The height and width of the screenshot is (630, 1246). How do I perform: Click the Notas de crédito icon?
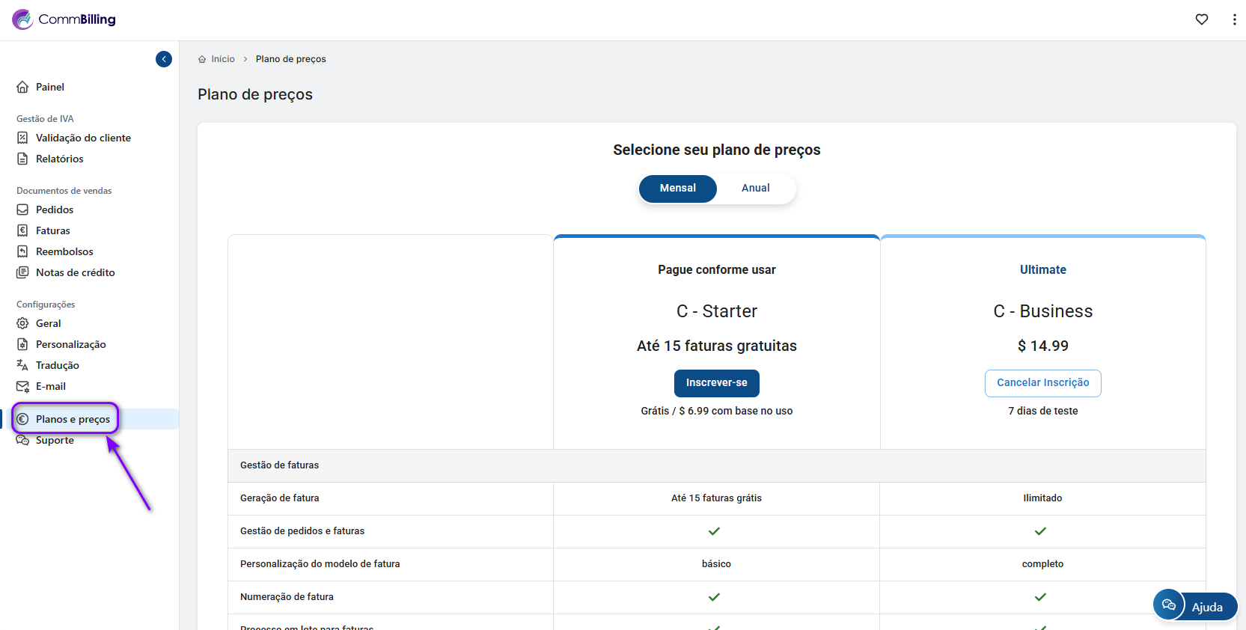pos(22,272)
